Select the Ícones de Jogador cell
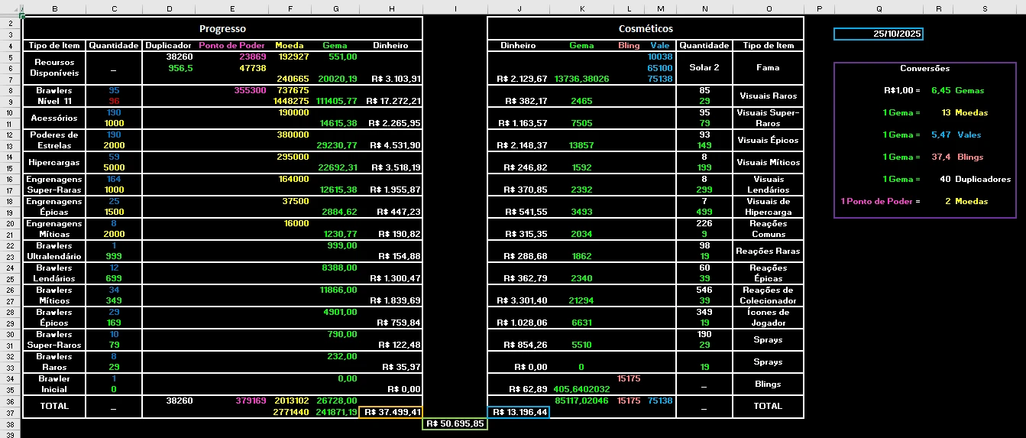Viewport: 1026px width, 438px height. [x=768, y=317]
